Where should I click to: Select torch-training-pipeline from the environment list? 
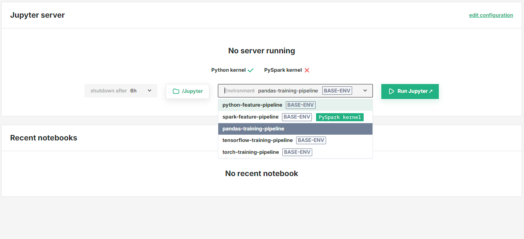coord(250,152)
